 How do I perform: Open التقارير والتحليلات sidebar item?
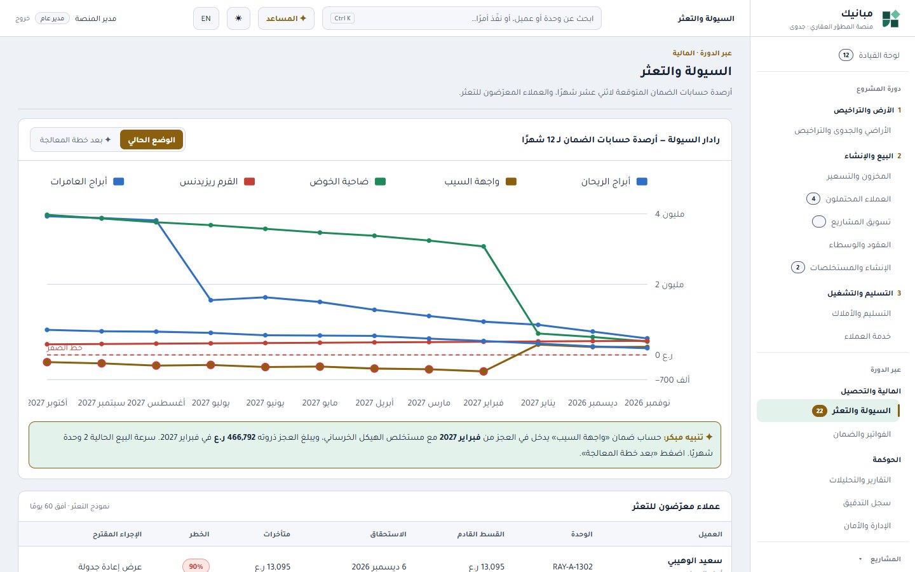829,480
